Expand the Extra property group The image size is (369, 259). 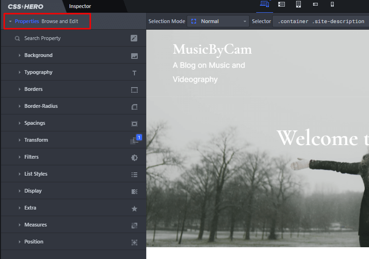[x=73, y=208]
